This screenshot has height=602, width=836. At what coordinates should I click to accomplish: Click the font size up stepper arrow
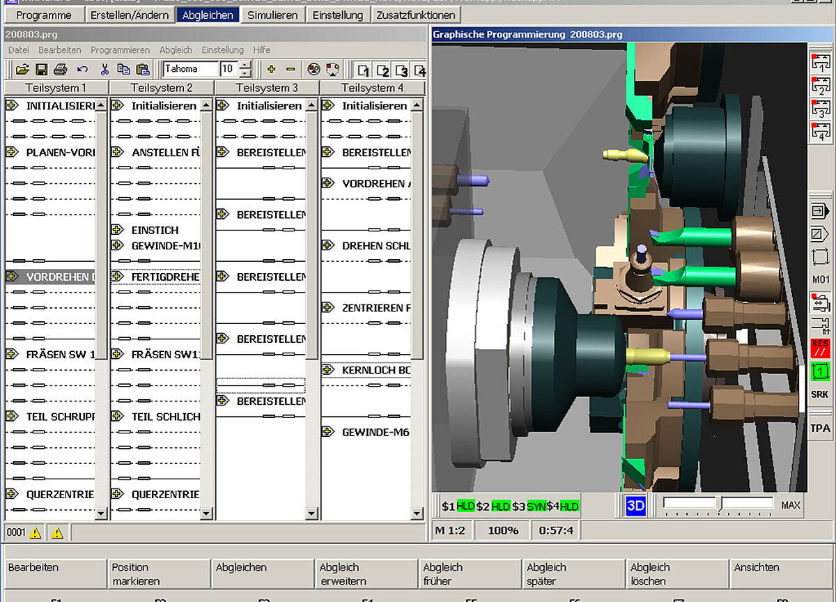click(245, 65)
